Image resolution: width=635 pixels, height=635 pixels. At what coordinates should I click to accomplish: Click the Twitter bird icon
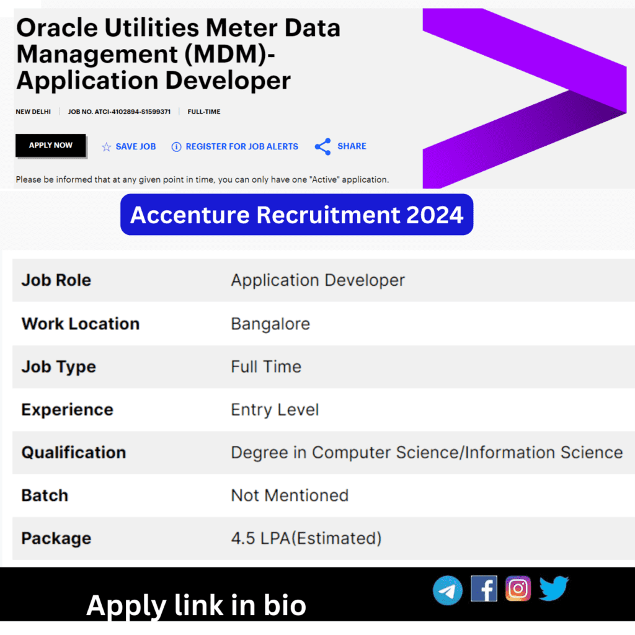[554, 589]
